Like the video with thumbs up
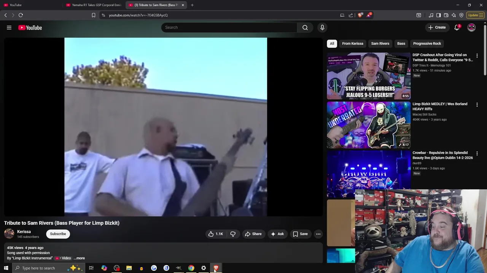 point(216,234)
